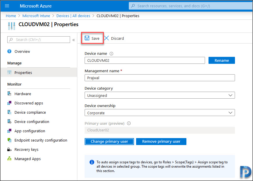Screen dimensions: 253x181
Task: Click the Discard X icon
Action: click(x=106, y=38)
